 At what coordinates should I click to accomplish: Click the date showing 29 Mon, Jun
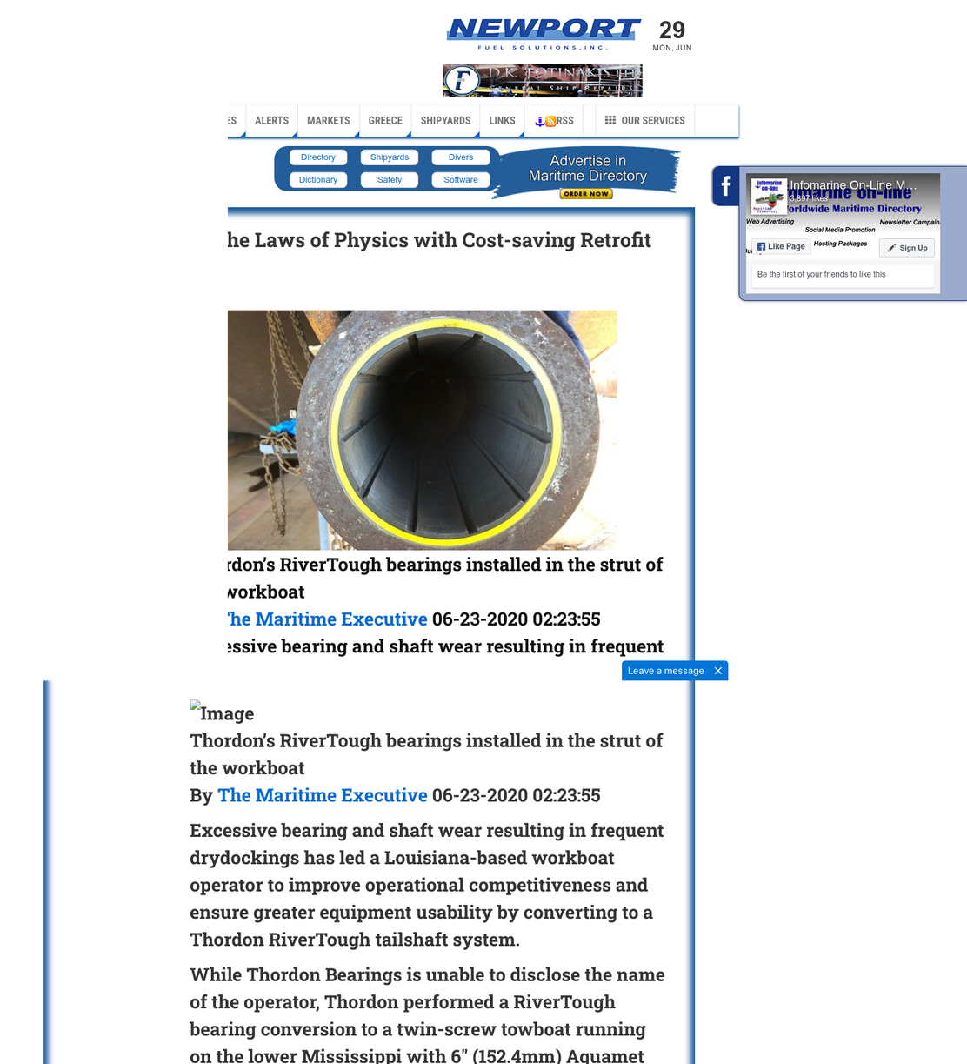pyautogui.click(x=672, y=36)
